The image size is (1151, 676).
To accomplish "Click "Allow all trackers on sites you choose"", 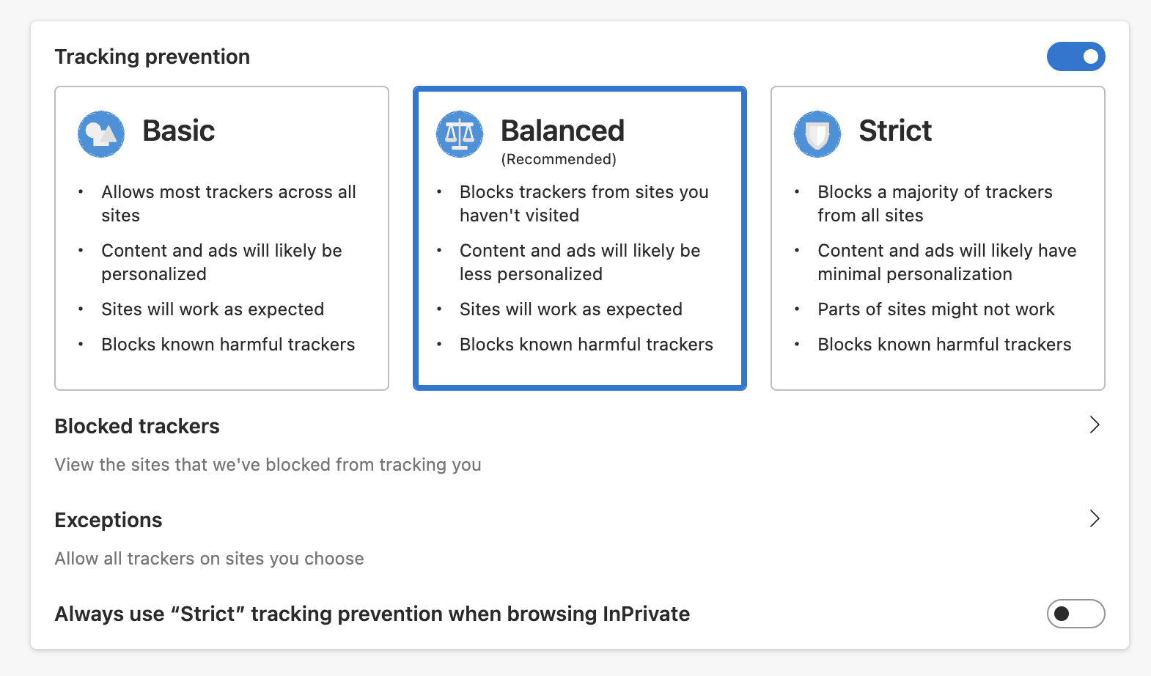I will click(209, 559).
